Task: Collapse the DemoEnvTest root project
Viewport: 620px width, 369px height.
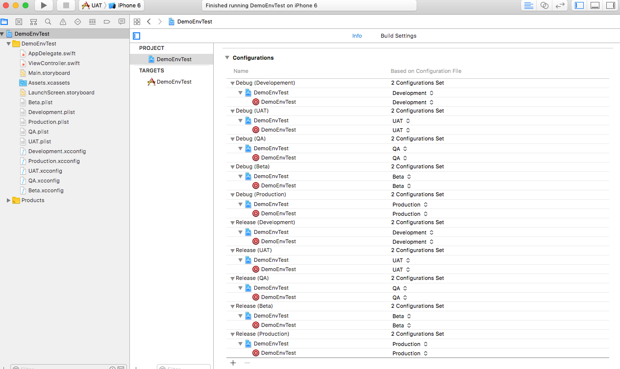Action: pos(2,34)
